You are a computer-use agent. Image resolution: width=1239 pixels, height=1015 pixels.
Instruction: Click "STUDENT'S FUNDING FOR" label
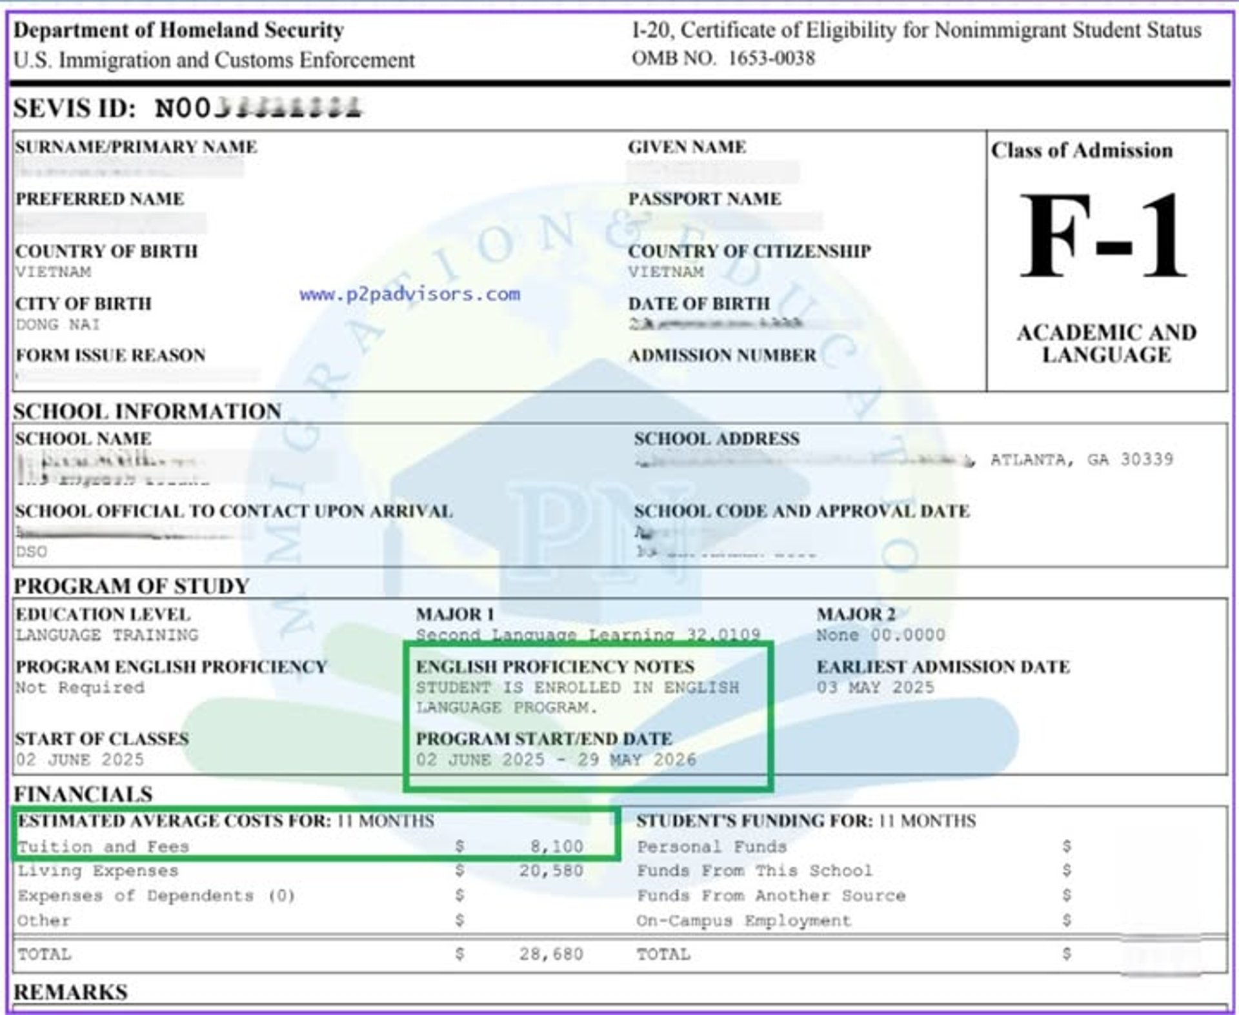754,821
